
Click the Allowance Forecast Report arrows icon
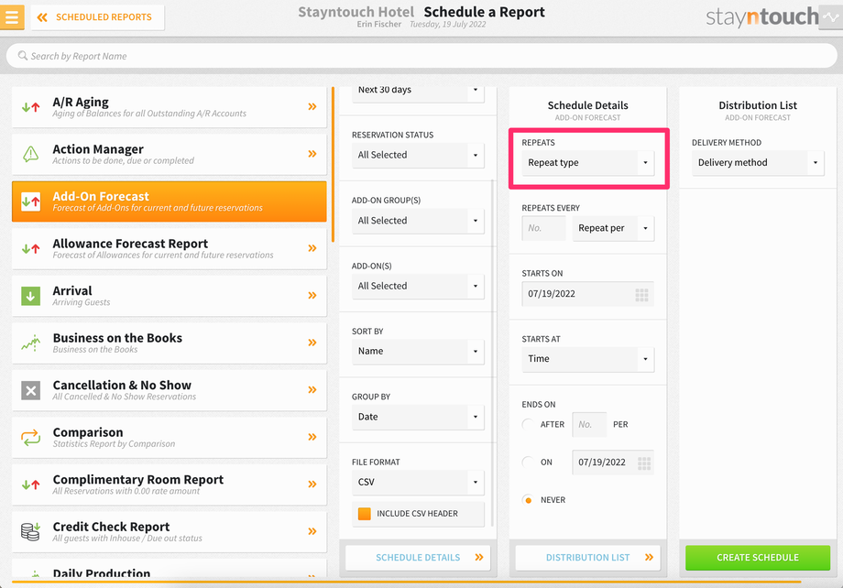click(30, 248)
